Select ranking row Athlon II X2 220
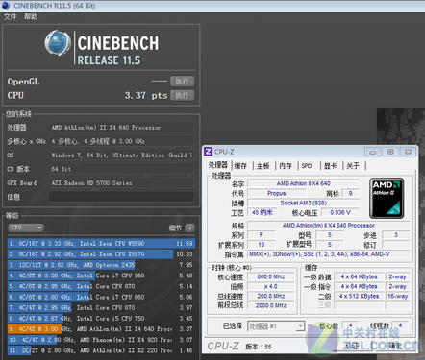425x360 pixels. coord(101,350)
